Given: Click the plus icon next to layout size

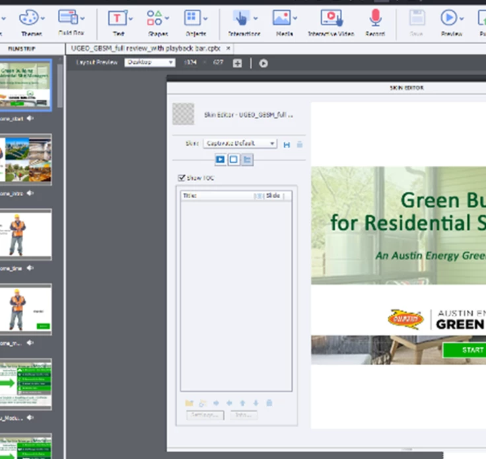Looking at the screenshot, I should click(238, 63).
